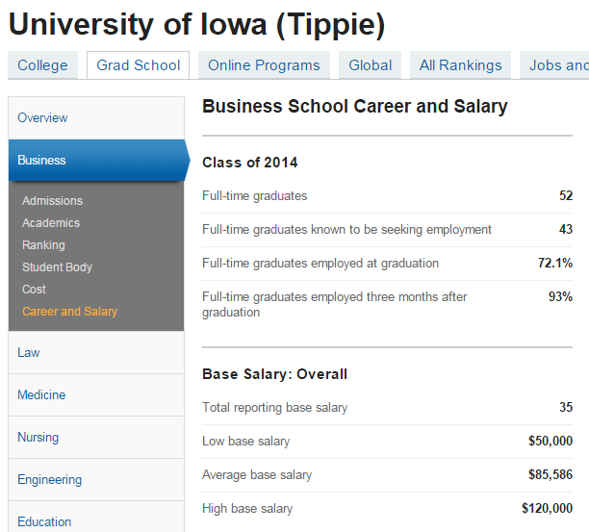Open the All Rankings tab
The width and height of the screenshot is (589, 532).
tap(461, 65)
